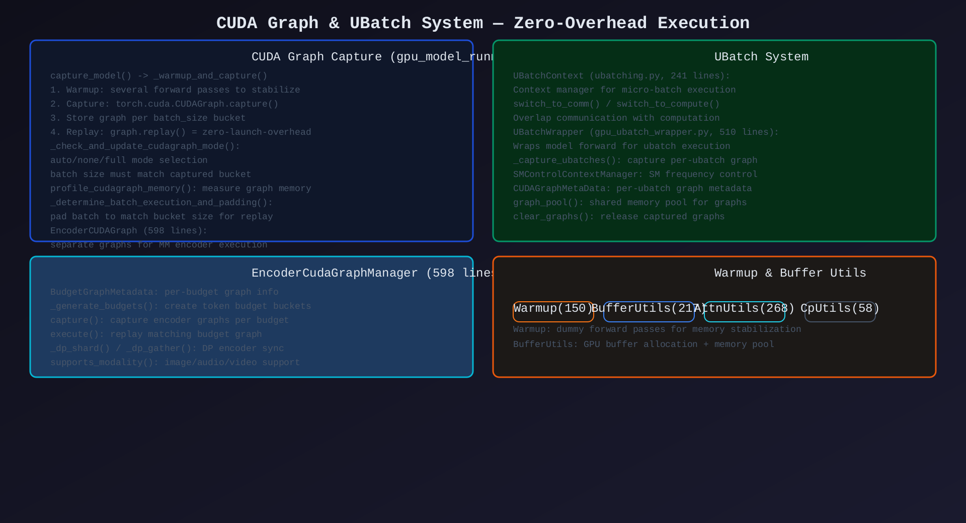The image size is (966, 523).
Task: Click 'BufferUtils: GPU buffer allocation + memory pool'
Action: pyautogui.click(x=643, y=344)
